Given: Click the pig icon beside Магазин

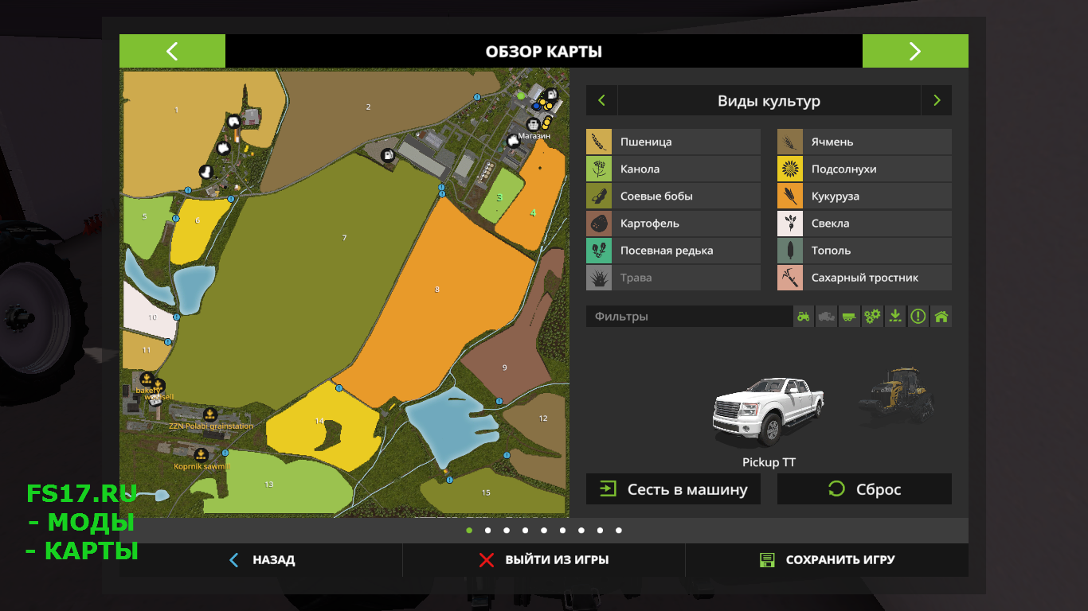Looking at the screenshot, I should coord(514,141).
